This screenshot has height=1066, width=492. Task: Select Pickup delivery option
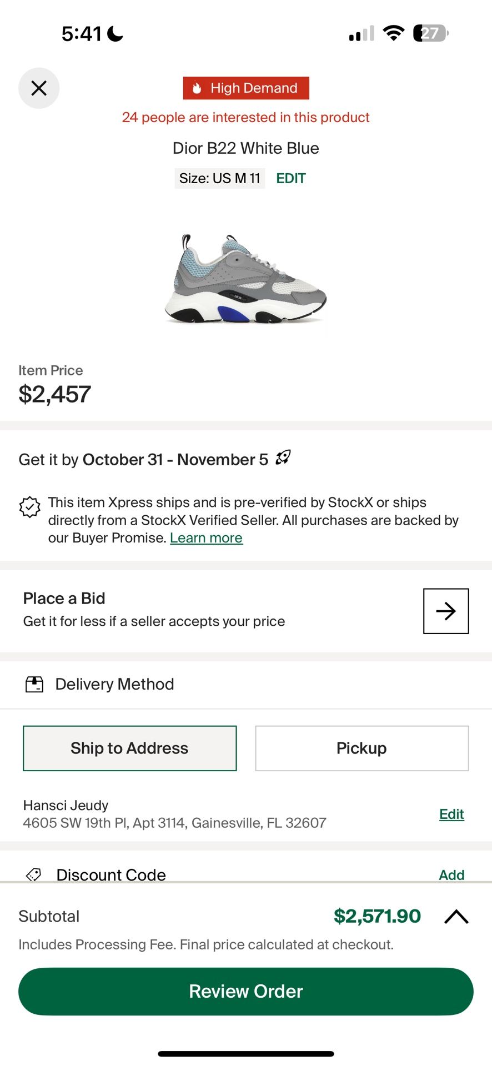coord(362,748)
